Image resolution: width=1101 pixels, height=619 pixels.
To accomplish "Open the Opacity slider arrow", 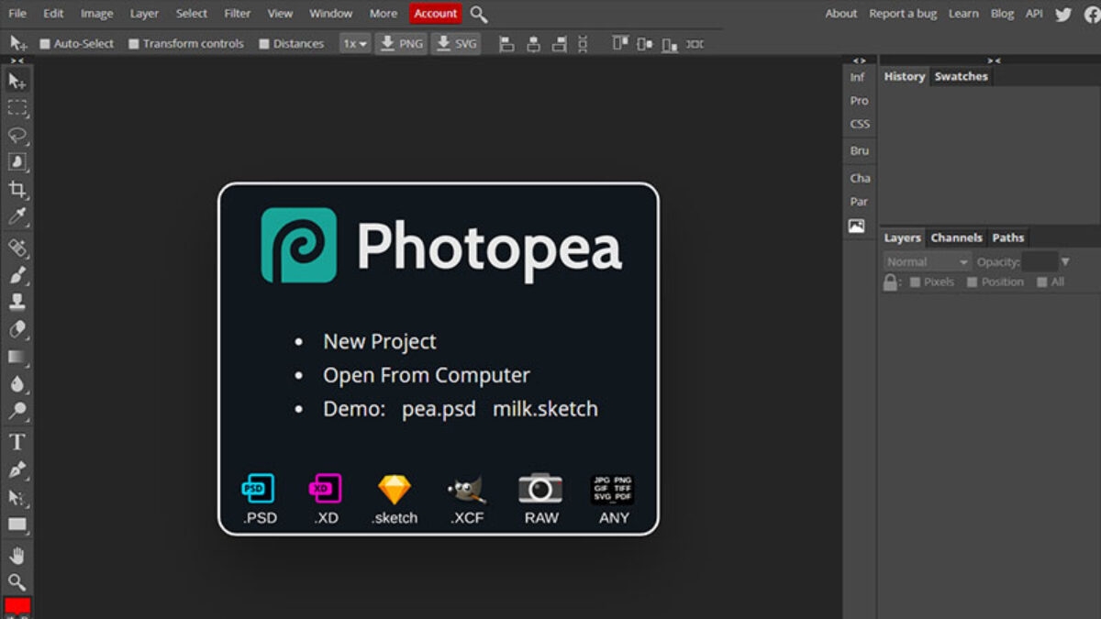I will (x=1065, y=262).
